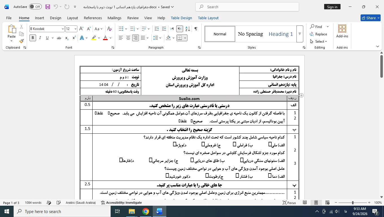Click the Format Painter brush icon
Screen dimensions: 384x217
[x=21, y=41]
